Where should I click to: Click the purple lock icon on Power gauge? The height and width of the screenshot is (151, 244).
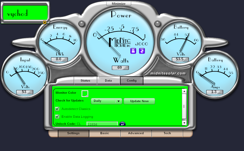click(133, 51)
